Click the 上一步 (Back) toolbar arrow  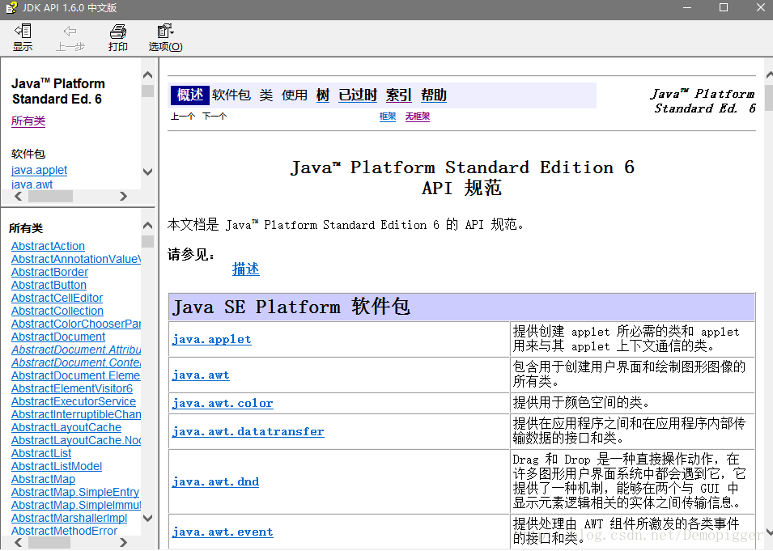(x=70, y=37)
